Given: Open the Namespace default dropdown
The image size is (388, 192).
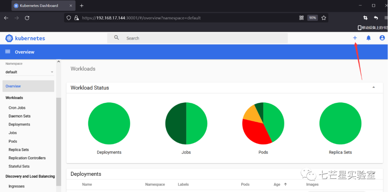Looking at the screenshot, I should (30, 72).
